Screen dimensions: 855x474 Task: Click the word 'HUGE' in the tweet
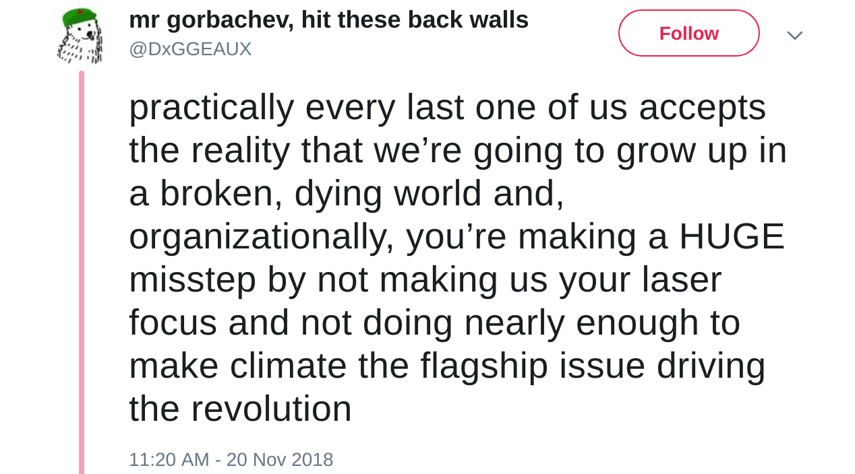[731, 236]
